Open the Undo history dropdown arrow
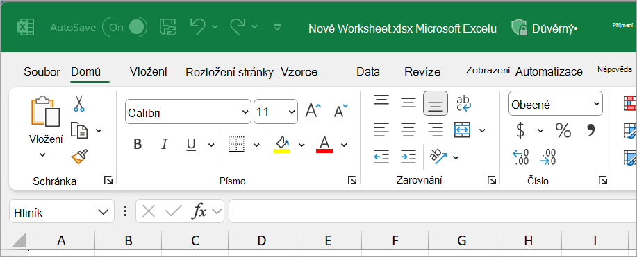Viewport: 637px width, 257px height. click(215, 27)
